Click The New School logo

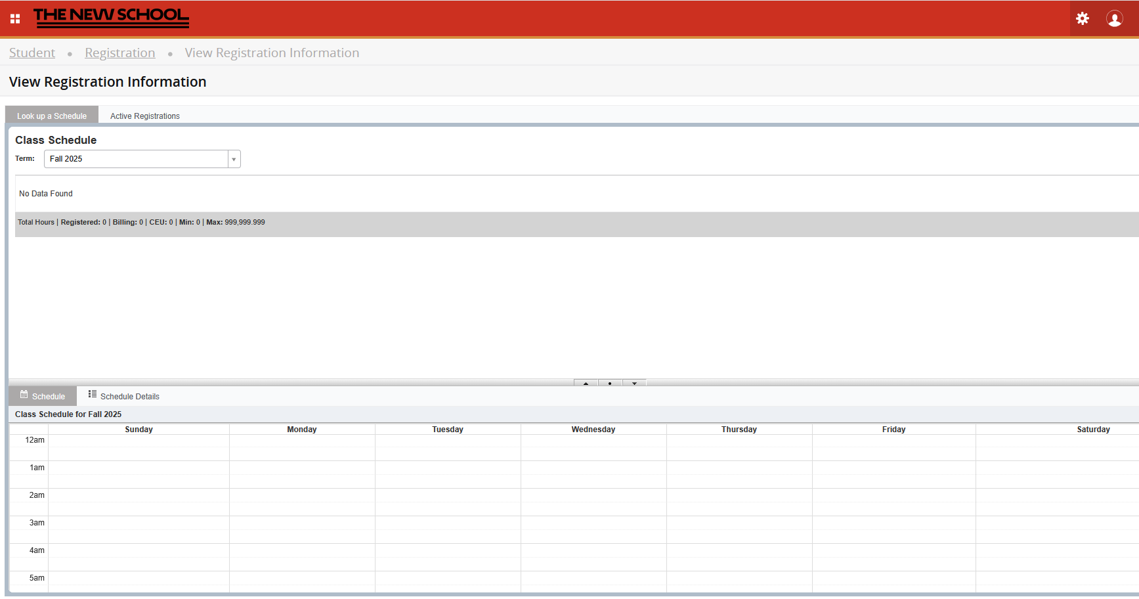click(111, 18)
